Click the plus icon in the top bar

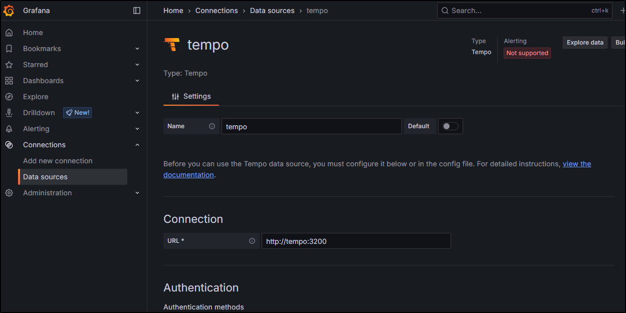(x=622, y=11)
